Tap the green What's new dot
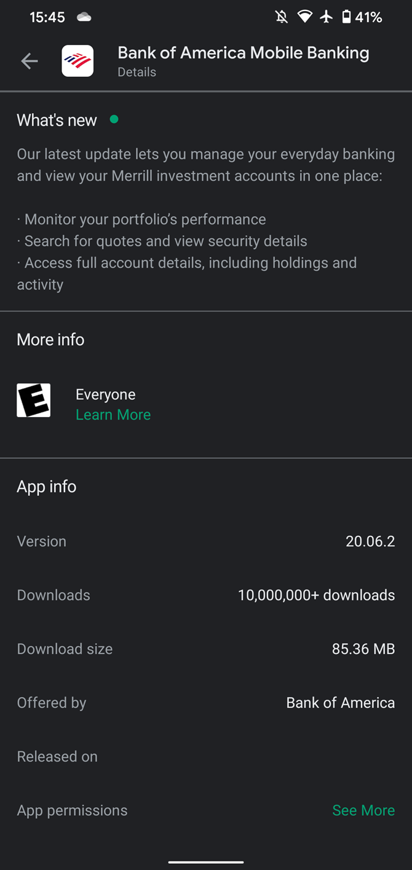Viewport: 412px width, 870px height. point(114,119)
